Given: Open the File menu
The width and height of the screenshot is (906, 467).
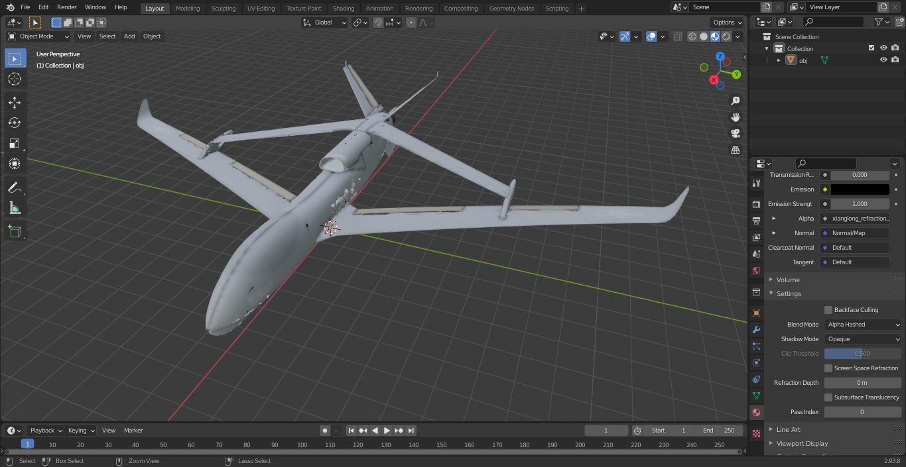Looking at the screenshot, I should (25, 7).
